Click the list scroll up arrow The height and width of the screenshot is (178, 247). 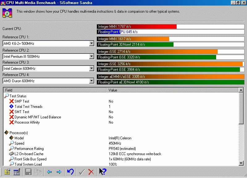pos(241,90)
